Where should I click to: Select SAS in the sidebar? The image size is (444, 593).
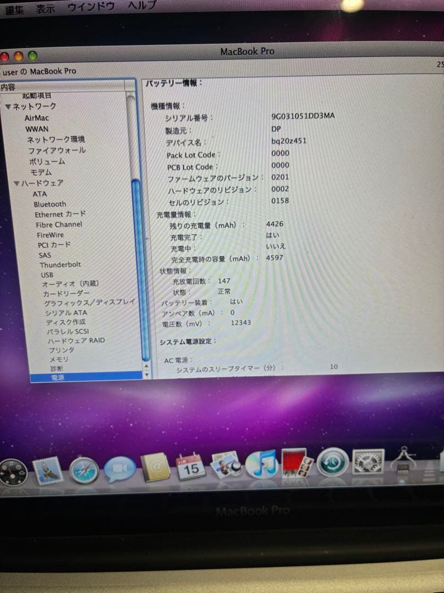(45, 255)
